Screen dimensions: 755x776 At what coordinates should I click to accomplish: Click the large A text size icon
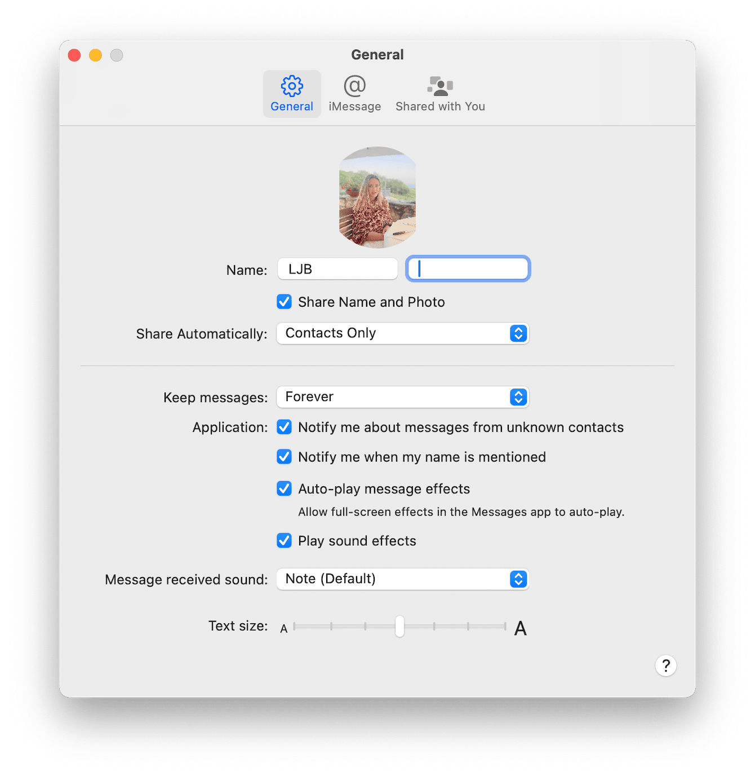520,627
